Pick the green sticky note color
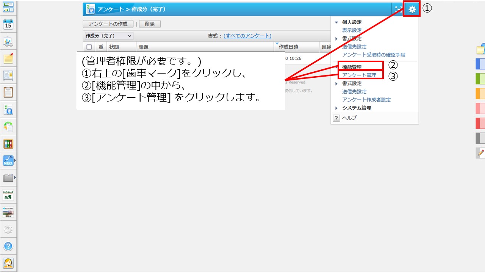This screenshot has width=485, height=273. pyautogui.click(x=480, y=78)
